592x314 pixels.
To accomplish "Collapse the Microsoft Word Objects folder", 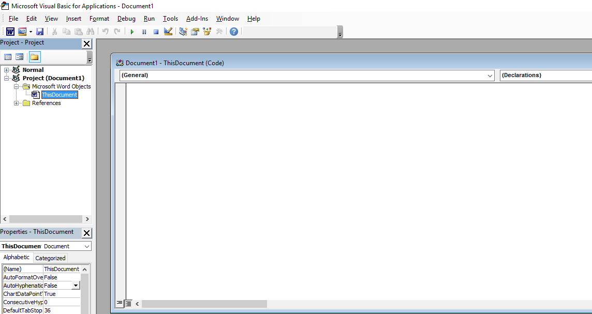I will 16,87.
